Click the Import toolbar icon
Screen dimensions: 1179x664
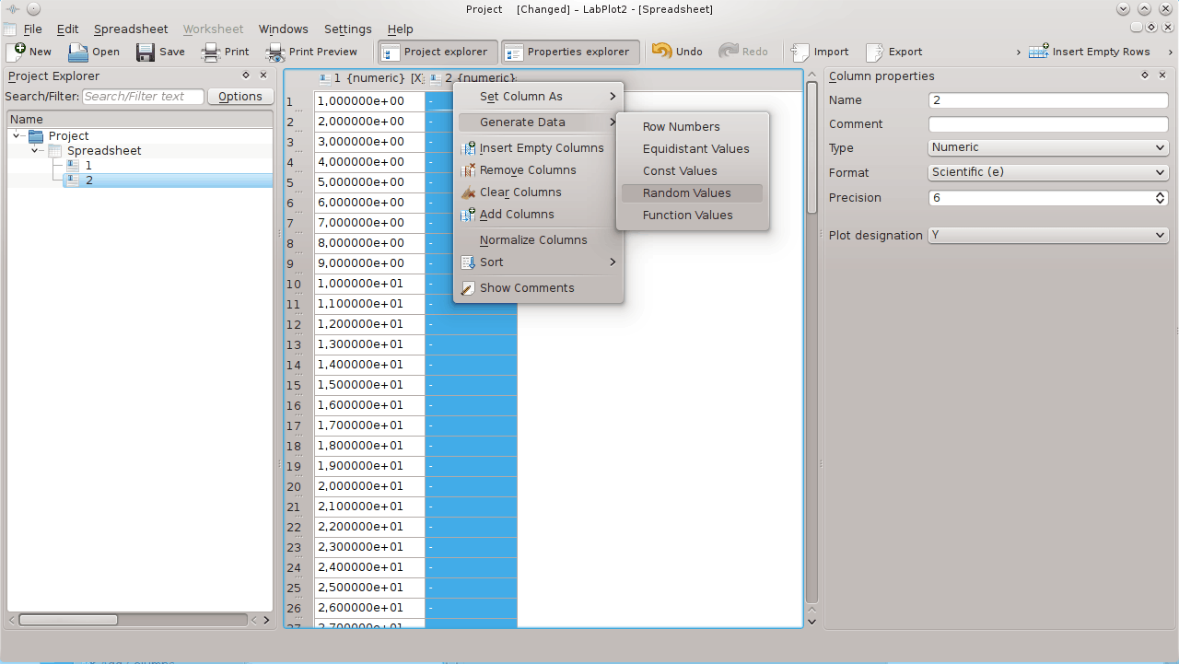tap(800, 52)
